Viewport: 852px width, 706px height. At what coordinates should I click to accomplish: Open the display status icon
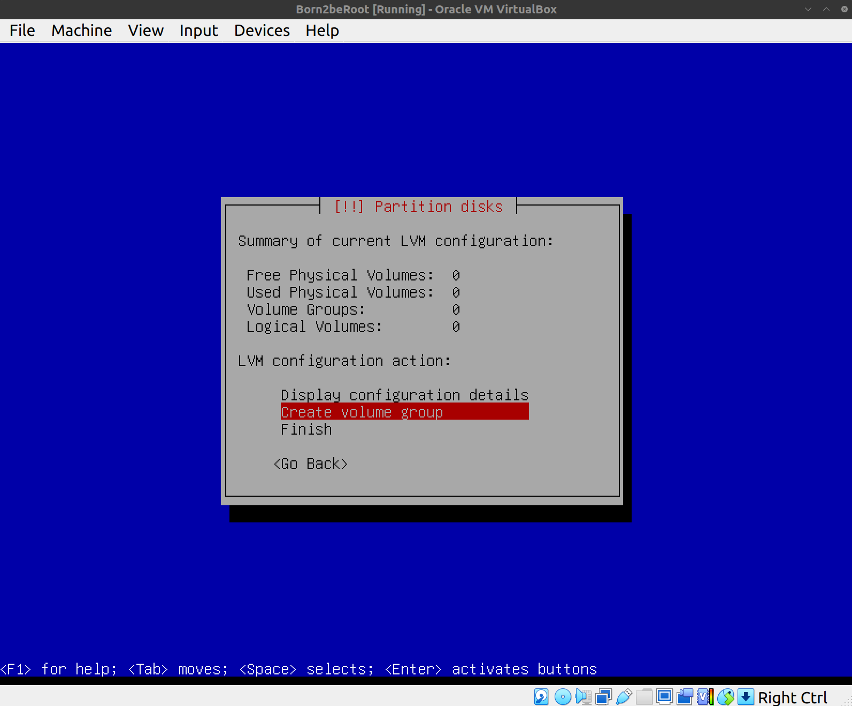point(664,697)
